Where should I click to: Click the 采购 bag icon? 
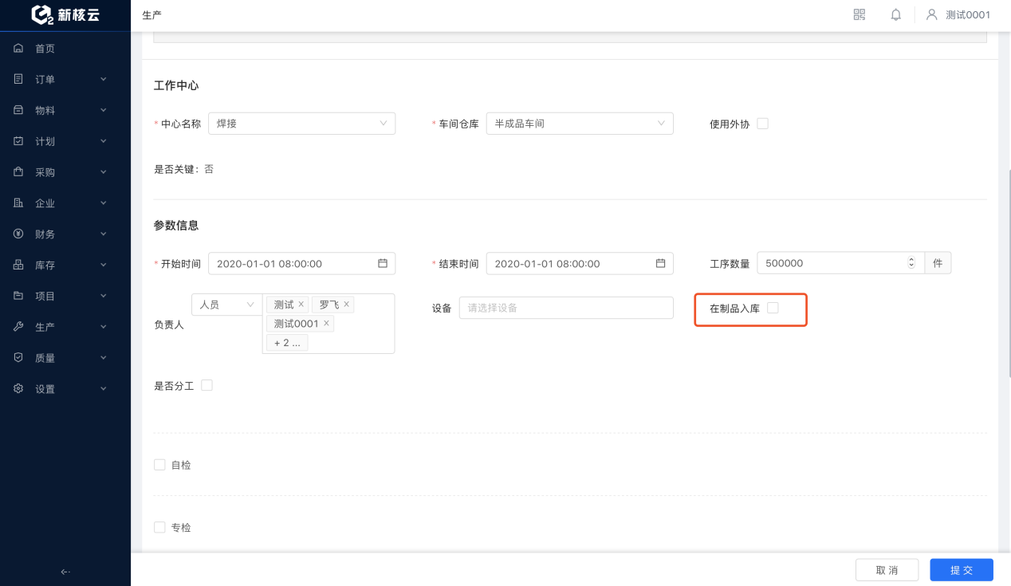pos(18,172)
